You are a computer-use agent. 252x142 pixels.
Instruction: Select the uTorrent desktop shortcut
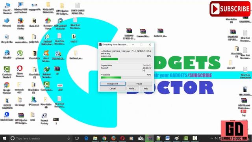pyautogui.click(x=20, y=55)
